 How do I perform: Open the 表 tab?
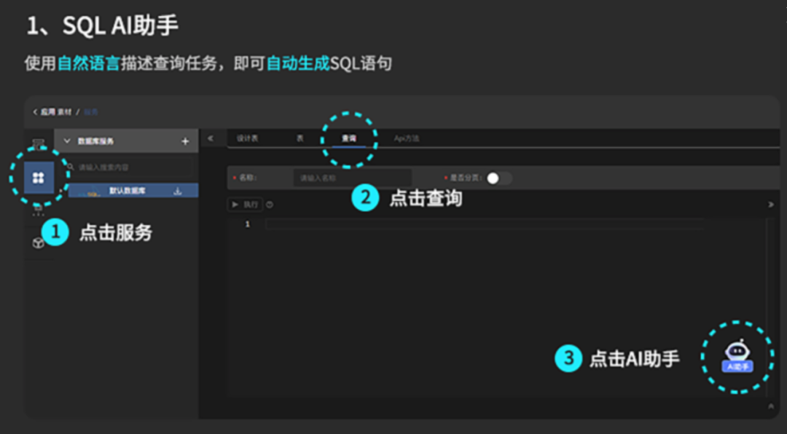299,138
